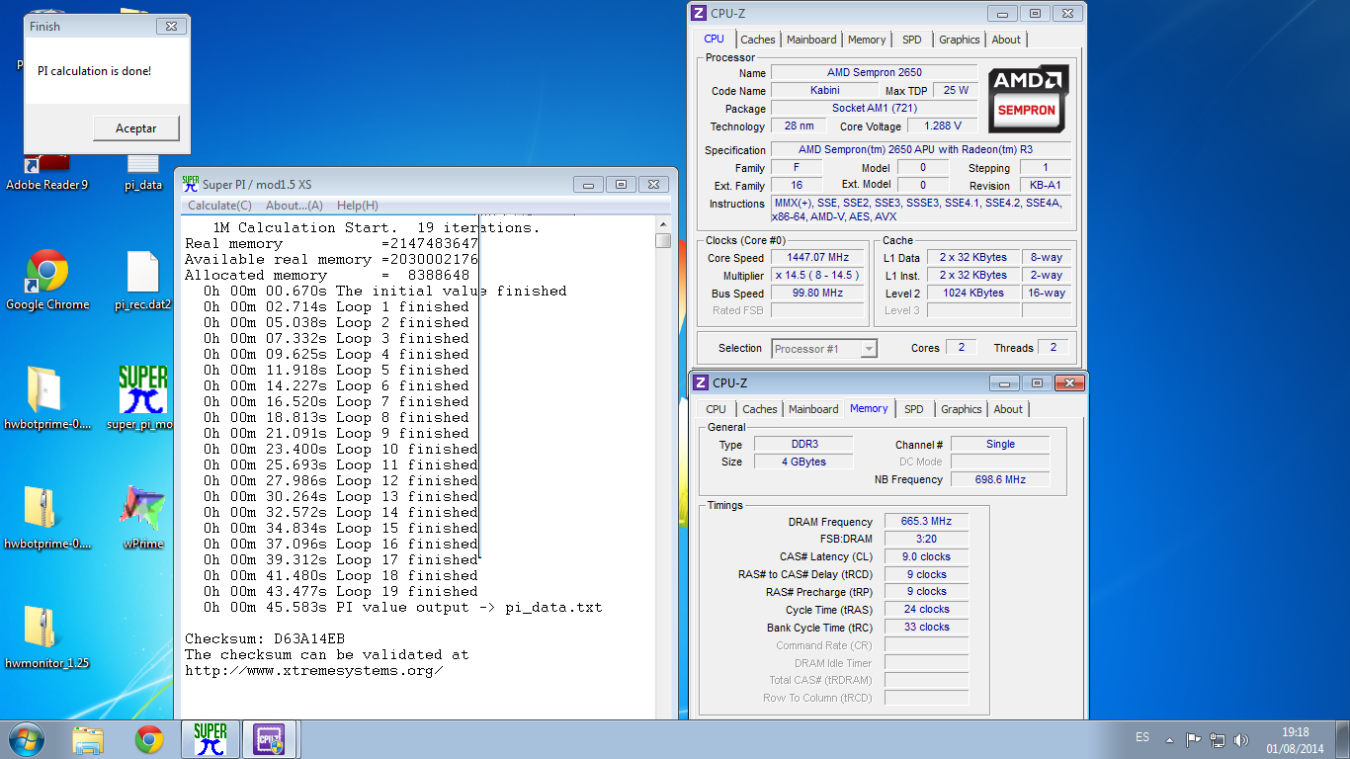Open network tray icon
1350x759 pixels.
tap(1218, 739)
